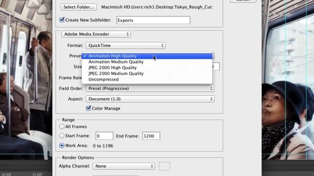Click the 10:00f timeline ruler mark

coord(6,175)
